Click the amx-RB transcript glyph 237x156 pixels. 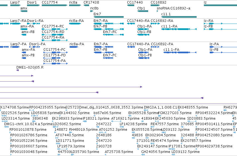[x=24, y=35]
